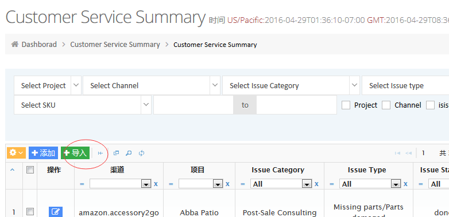Screen dimensions: 449x217
Task: Sort by the Issue Type column header
Action: (367, 170)
